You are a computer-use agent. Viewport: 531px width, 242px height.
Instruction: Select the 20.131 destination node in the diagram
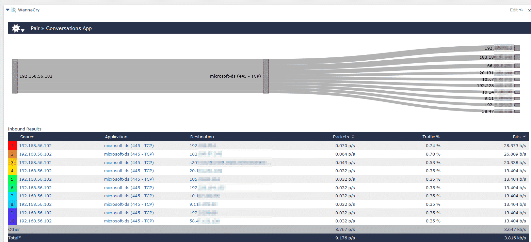point(517,73)
